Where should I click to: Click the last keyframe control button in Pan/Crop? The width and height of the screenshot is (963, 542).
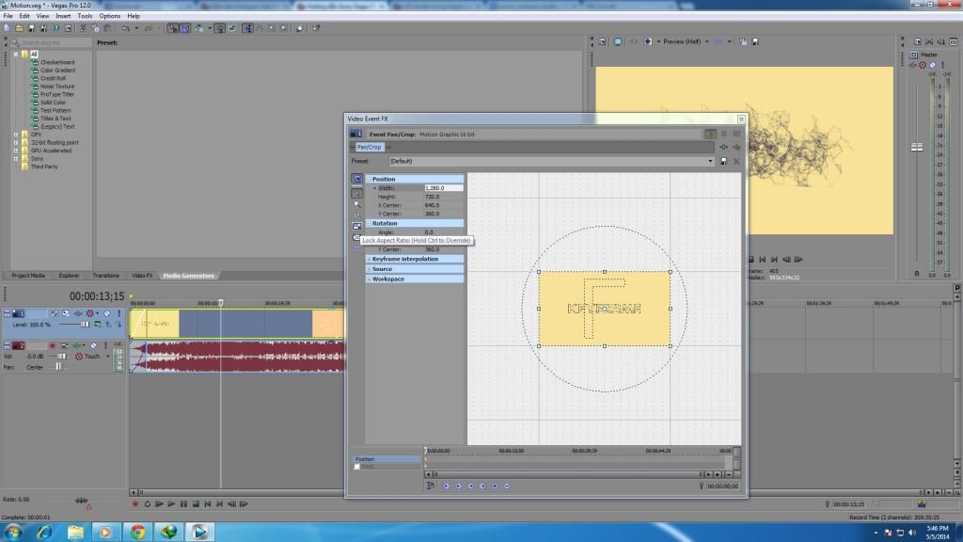[507, 486]
